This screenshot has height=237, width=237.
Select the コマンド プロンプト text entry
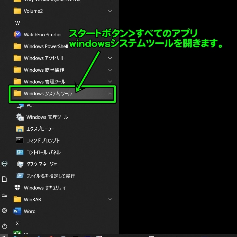pyautogui.click(x=43, y=140)
